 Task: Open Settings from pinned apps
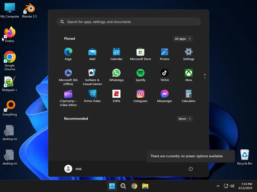pyautogui.click(x=189, y=54)
